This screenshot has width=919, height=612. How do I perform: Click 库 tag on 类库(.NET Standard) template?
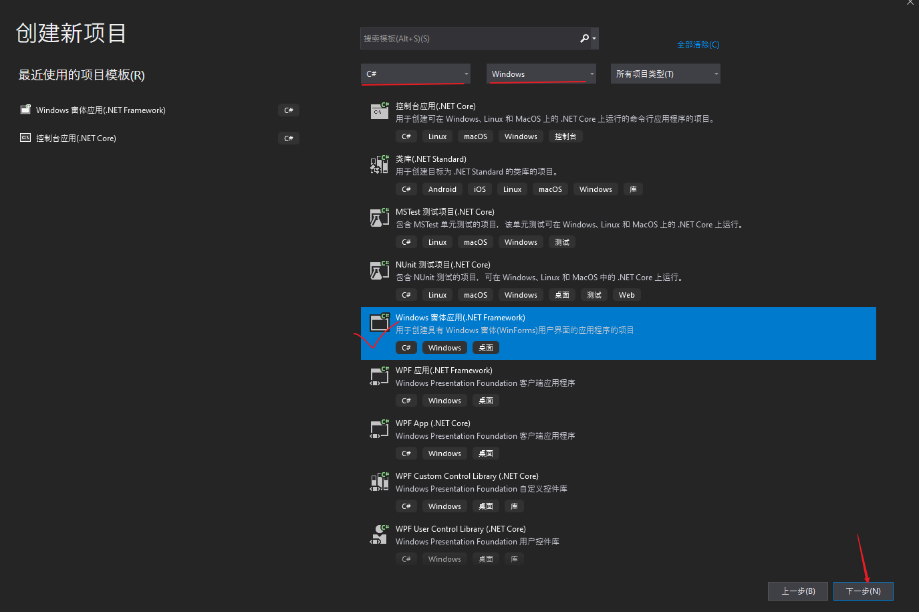click(x=633, y=189)
